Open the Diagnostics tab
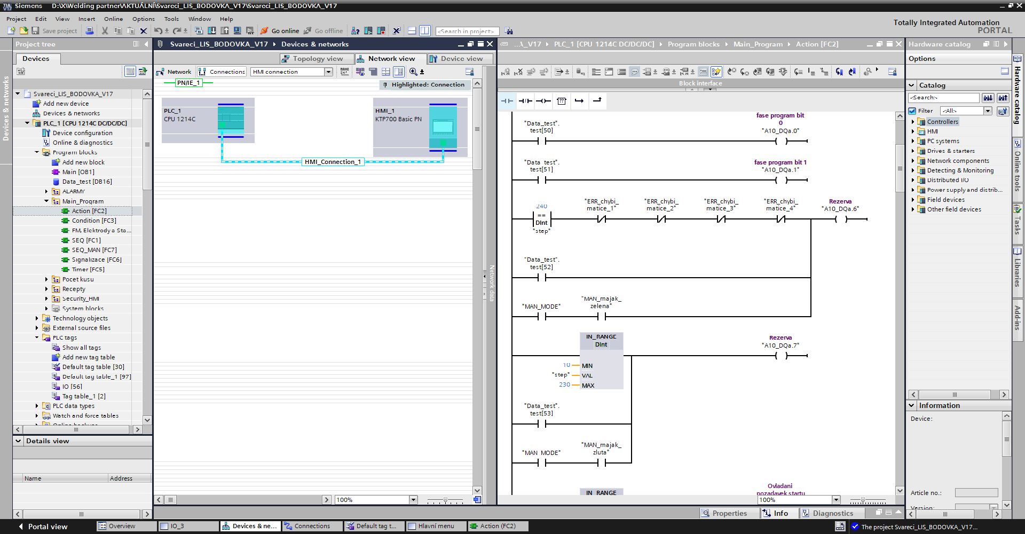1025x534 pixels. [x=832, y=513]
